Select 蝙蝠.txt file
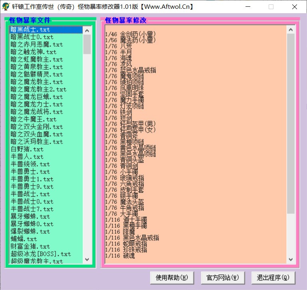 click(46, 239)
